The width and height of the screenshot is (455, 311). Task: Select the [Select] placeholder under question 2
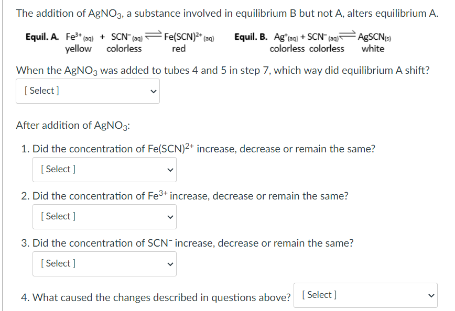(58, 216)
